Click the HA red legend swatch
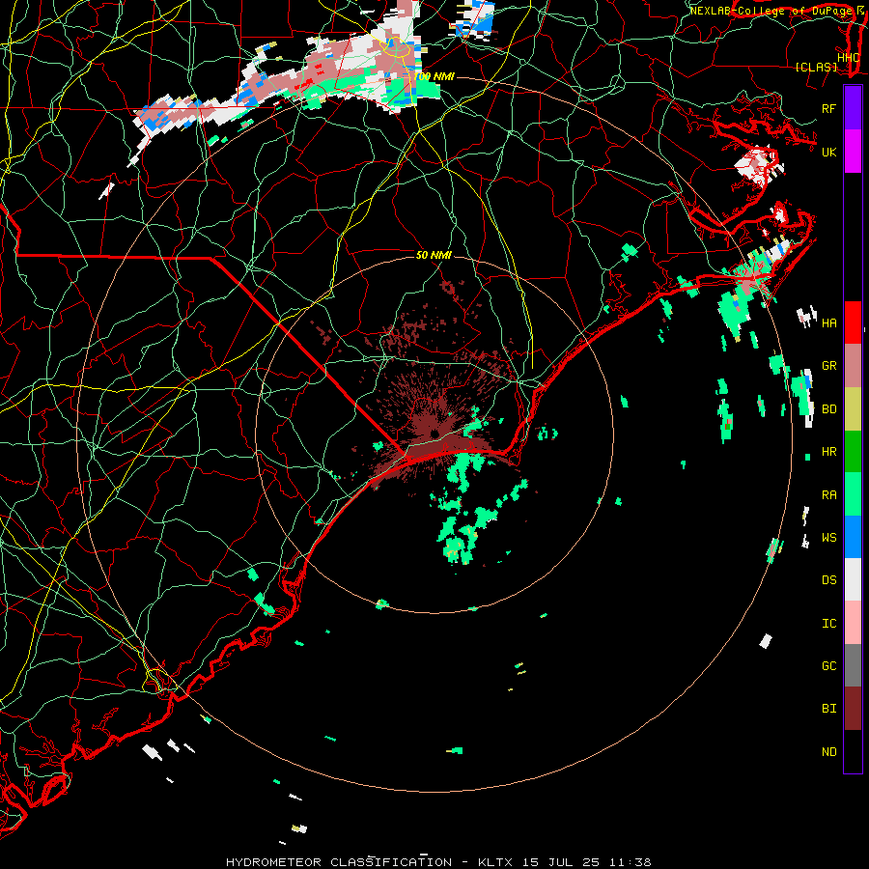The width and height of the screenshot is (869, 869). 853,322
